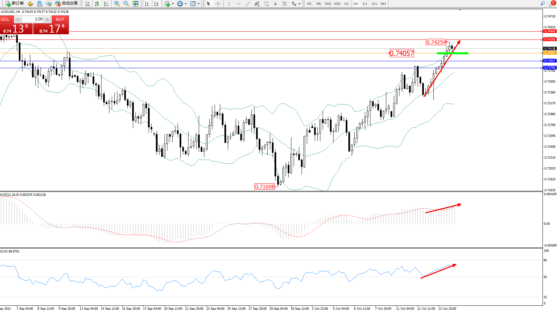Toggle the 自动交易 auto trading button
Viewport: 557px width, 312px height.
tap(67, 4)
